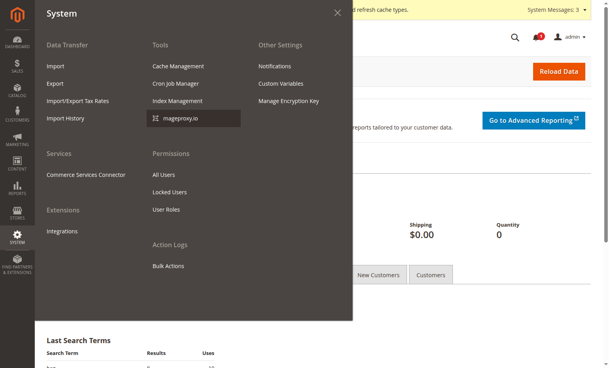Click Search Term column header
Screen dimensions: 609x368
[x=62, y=353]
